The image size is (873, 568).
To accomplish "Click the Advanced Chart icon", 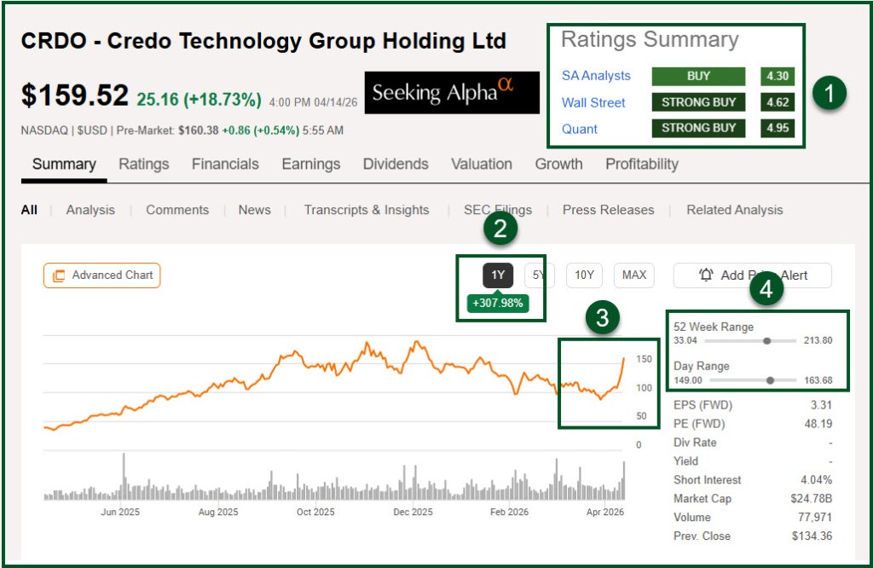I will point(59,275).
